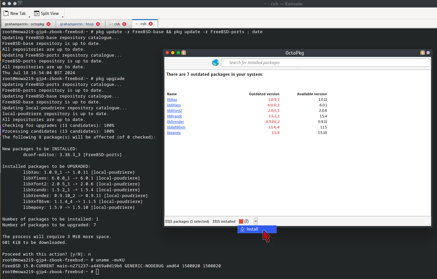Click the Split View button

47,13
